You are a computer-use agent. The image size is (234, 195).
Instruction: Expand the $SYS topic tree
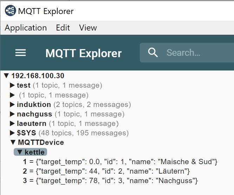(12, 133)
